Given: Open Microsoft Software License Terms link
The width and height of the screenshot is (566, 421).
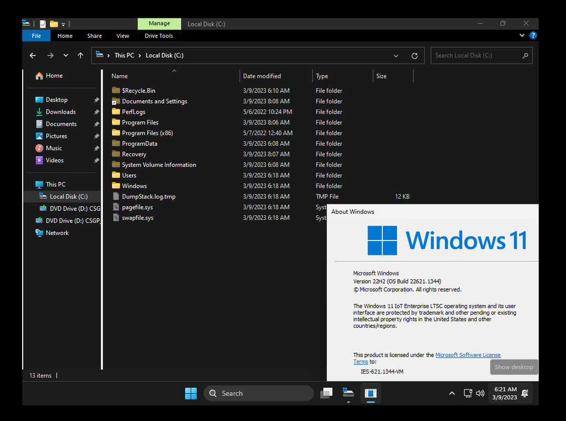Looking at the screenshot, I should point(468,355).
